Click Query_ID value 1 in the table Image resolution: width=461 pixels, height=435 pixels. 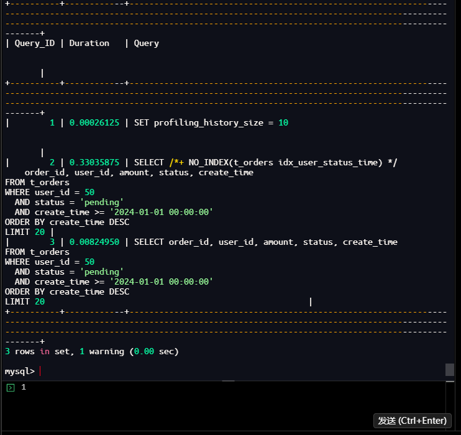(52, 122)
